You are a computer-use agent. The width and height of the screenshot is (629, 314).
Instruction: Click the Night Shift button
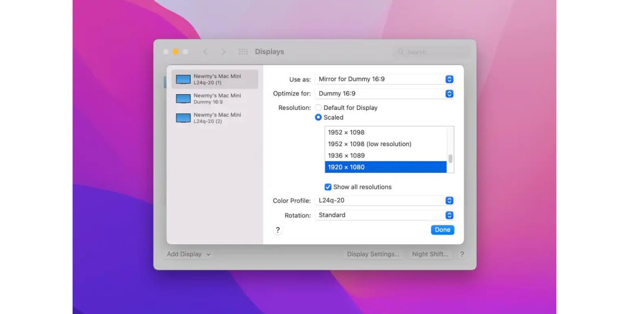pyautogui.click(x=430, y=254)
